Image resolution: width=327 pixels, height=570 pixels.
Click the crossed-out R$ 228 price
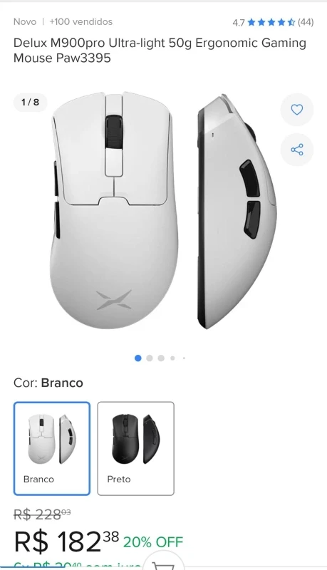point(42,514)
